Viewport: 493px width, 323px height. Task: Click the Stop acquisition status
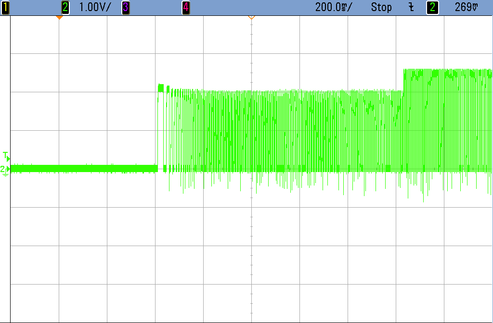point(381,7)
